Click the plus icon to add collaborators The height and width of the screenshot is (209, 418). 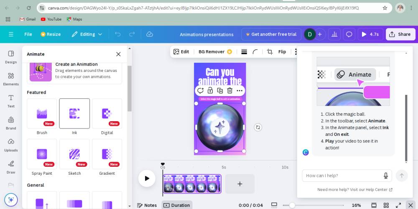[x=320, y=34]
